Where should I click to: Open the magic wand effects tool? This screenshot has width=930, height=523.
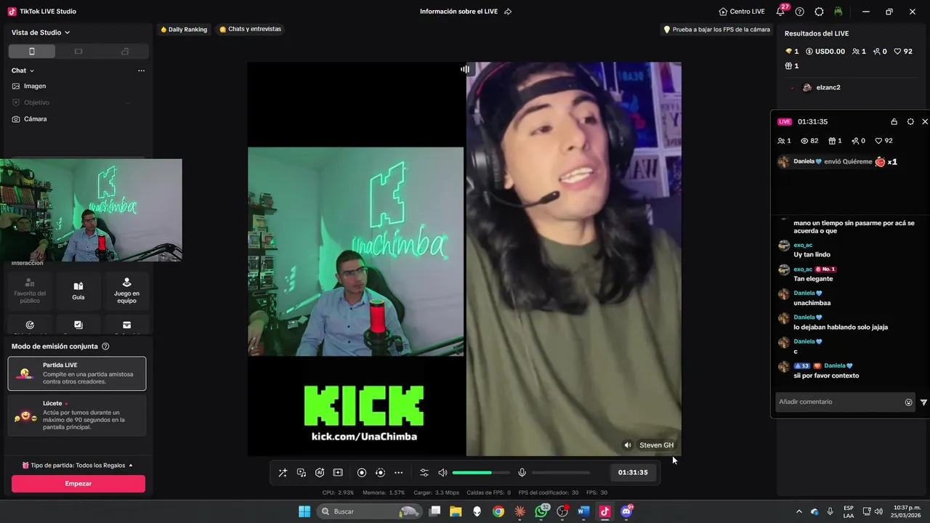tap(283, 473)
